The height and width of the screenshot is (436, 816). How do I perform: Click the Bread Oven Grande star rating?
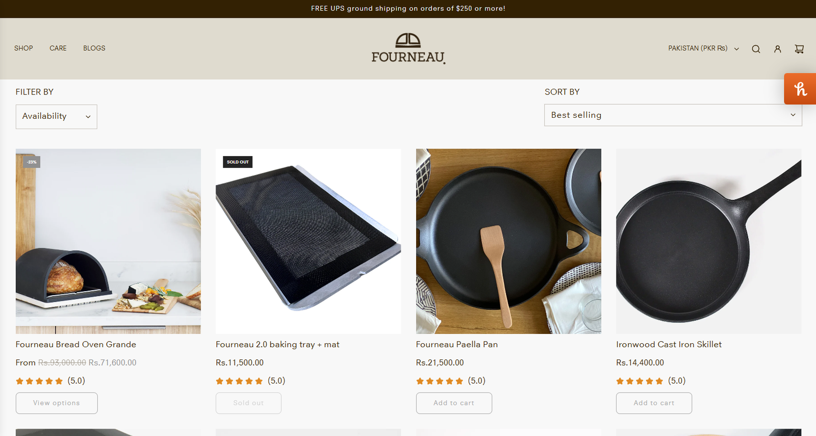(x=39, y=381)
